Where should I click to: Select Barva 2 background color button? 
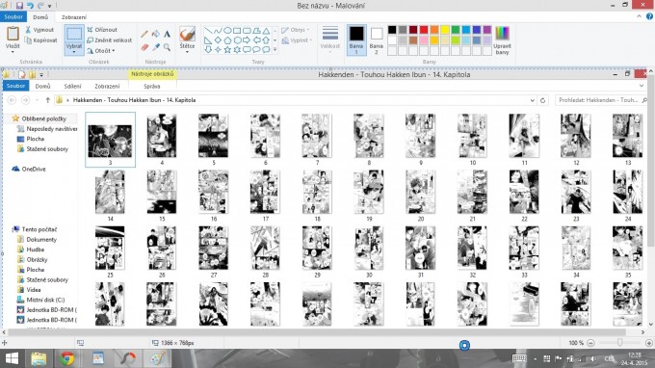click(376, 39)
